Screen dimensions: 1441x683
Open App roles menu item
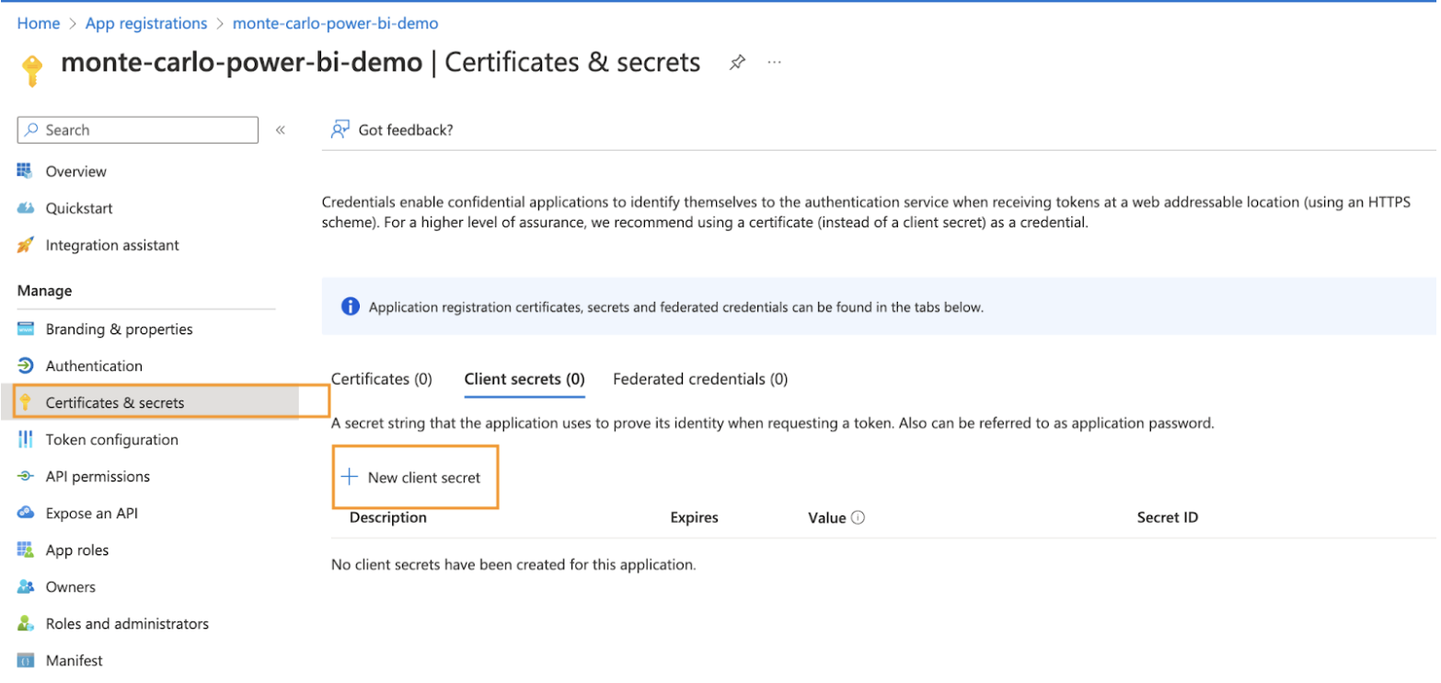77,550
